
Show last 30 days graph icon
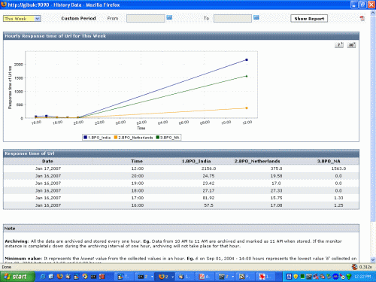pyautogui.click(x=351, y=45)
